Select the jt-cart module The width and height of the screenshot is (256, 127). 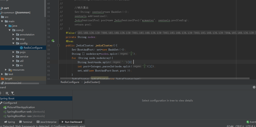5,8
